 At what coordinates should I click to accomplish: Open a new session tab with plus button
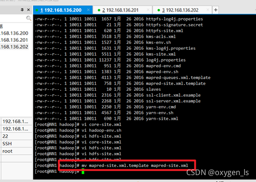click(x=216, y=10)
